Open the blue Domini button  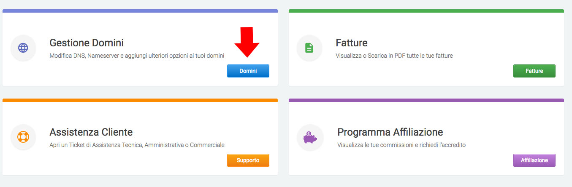[248, 71]
